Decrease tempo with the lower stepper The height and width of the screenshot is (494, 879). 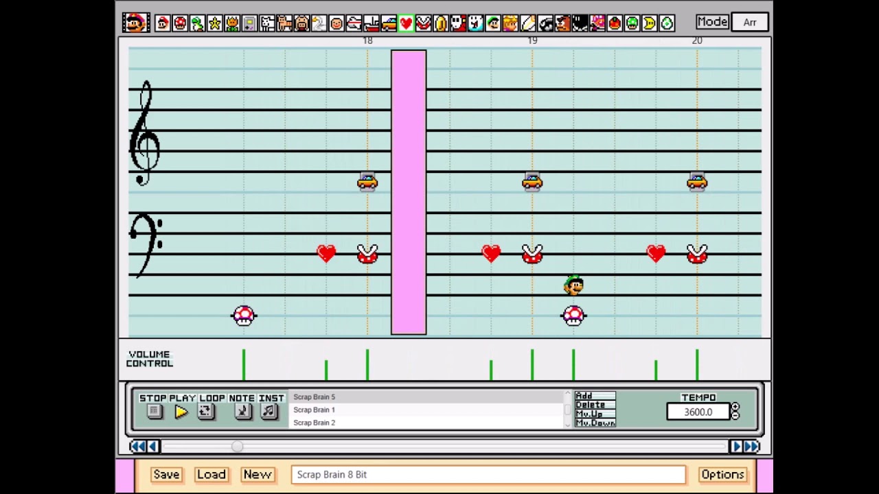point(735,416)
